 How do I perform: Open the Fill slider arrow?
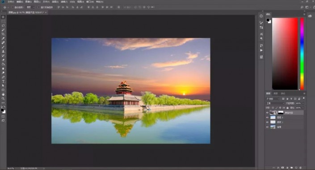click(x=303, y=108)
